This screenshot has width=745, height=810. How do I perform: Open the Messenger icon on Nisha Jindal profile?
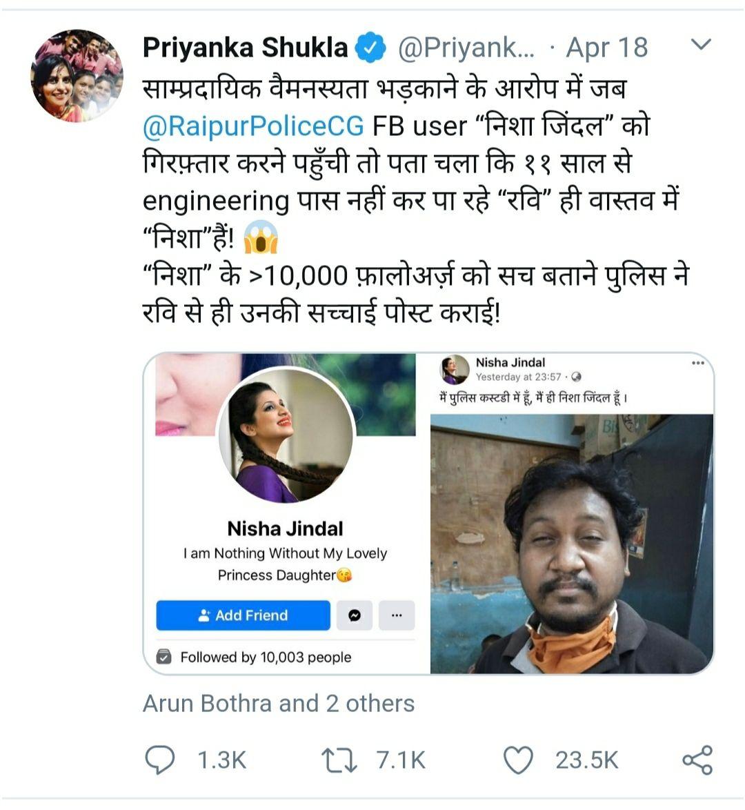[x=355, y=615]
